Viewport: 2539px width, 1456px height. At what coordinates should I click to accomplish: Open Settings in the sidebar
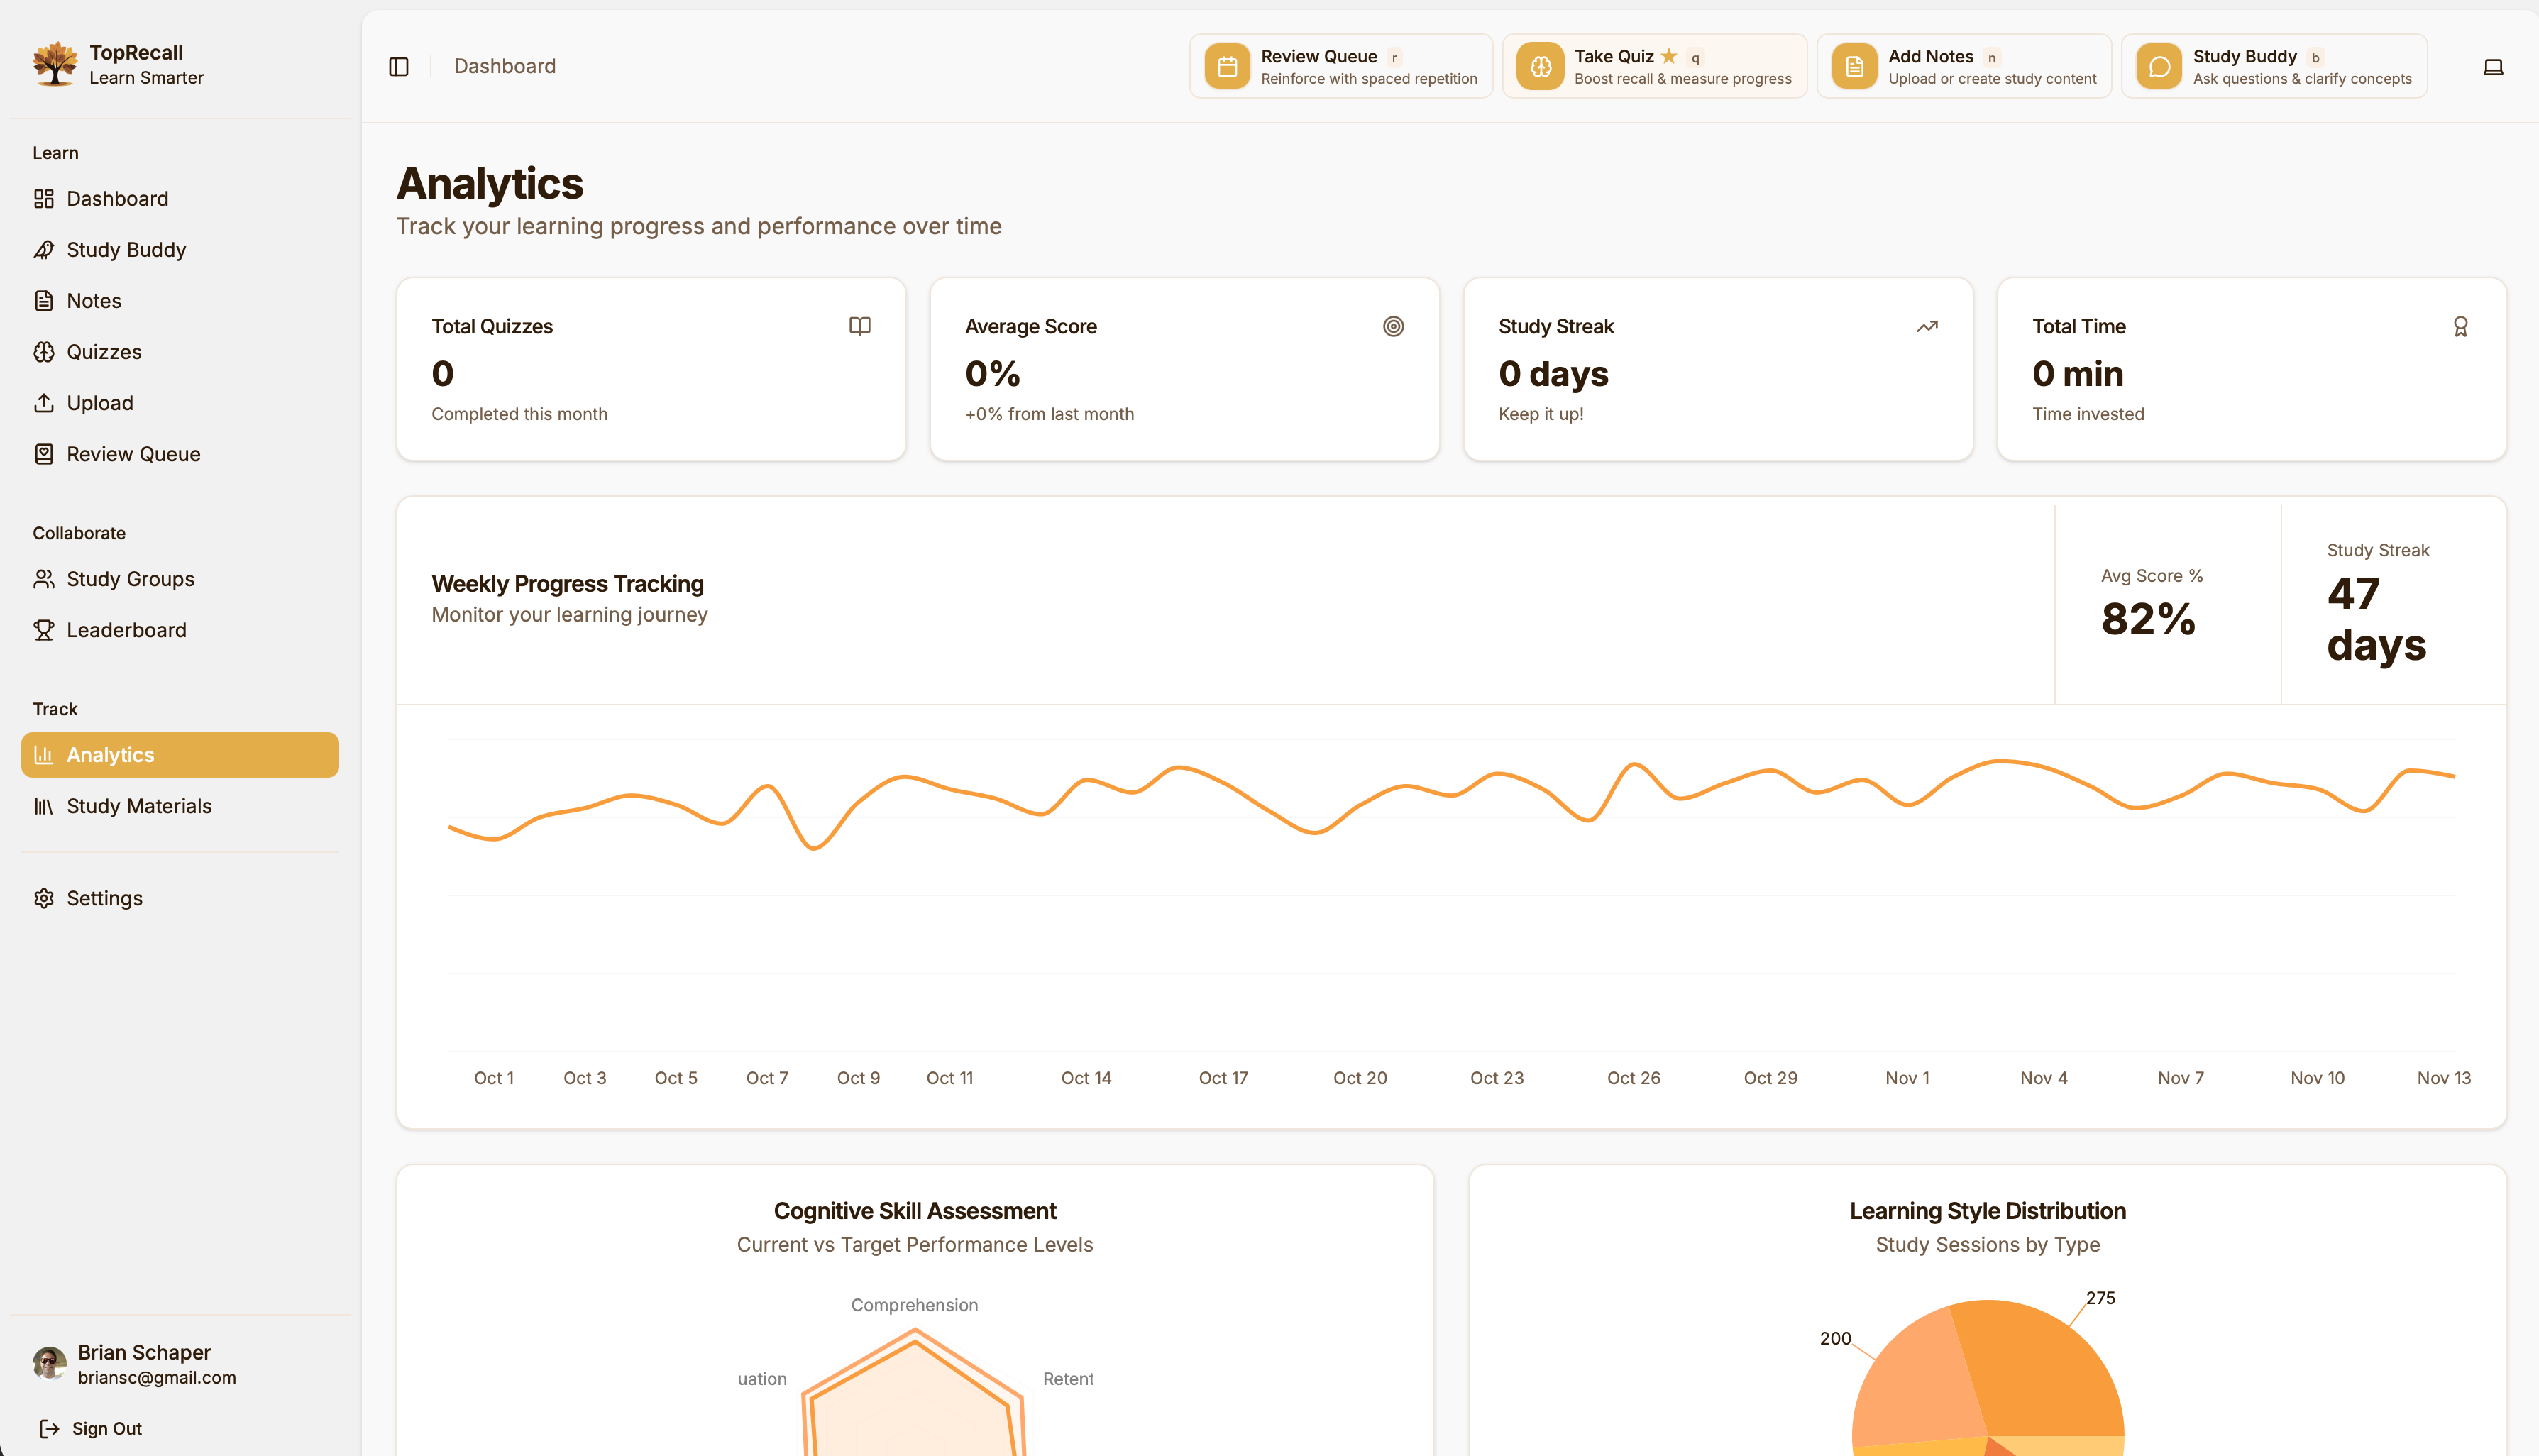point(180,897)
